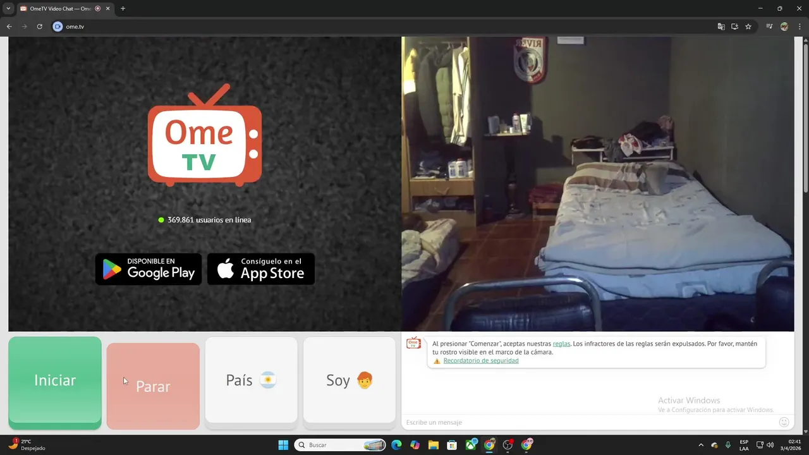Open Microsoft Store from taskbar
Image resolution: width=809 pixels, height=455 pixels.
coord(452,445)
